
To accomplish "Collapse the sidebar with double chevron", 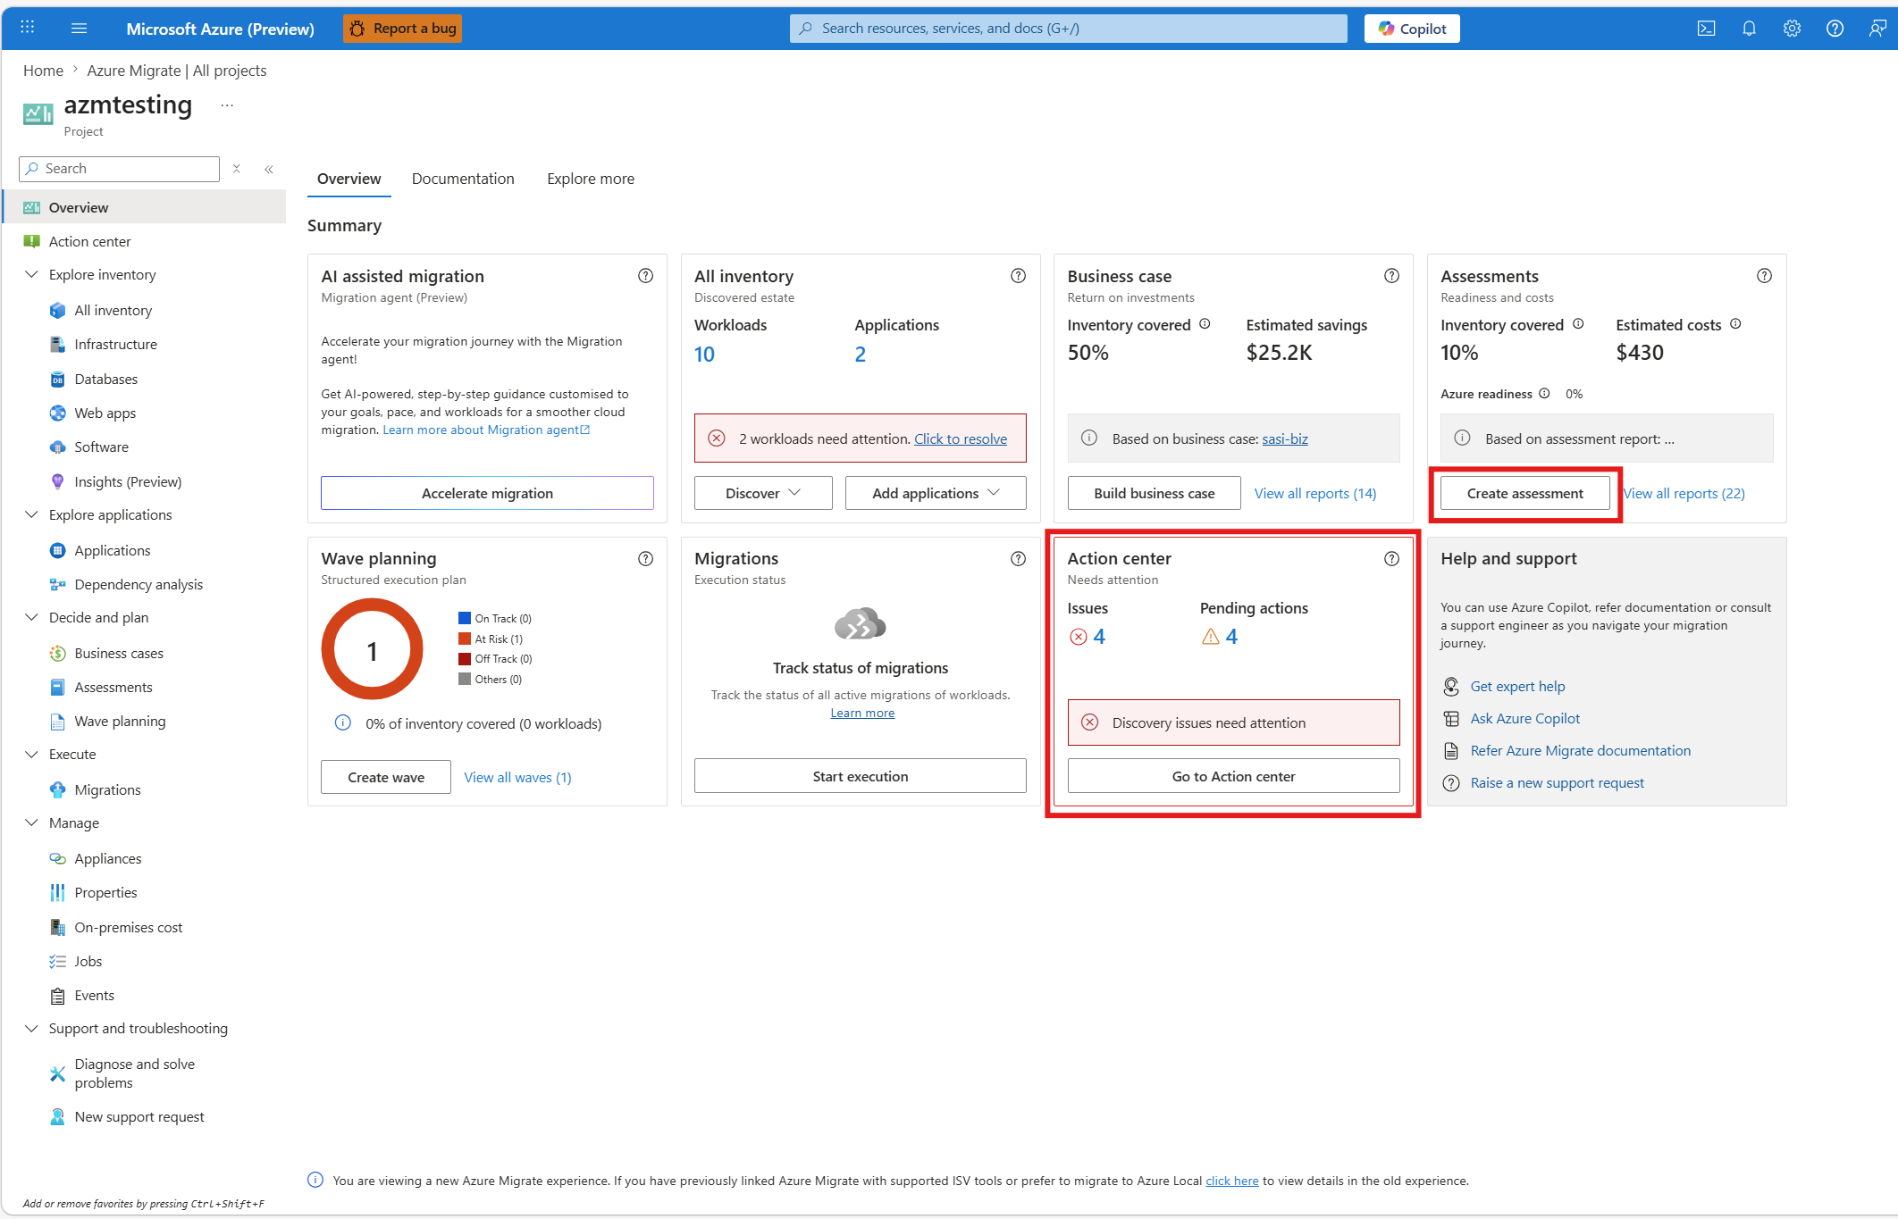I will click(269, 169).
